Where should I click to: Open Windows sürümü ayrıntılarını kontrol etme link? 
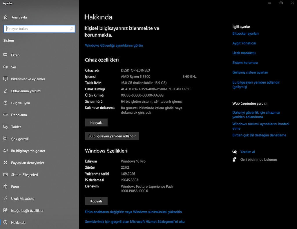[x=261, y=126]
